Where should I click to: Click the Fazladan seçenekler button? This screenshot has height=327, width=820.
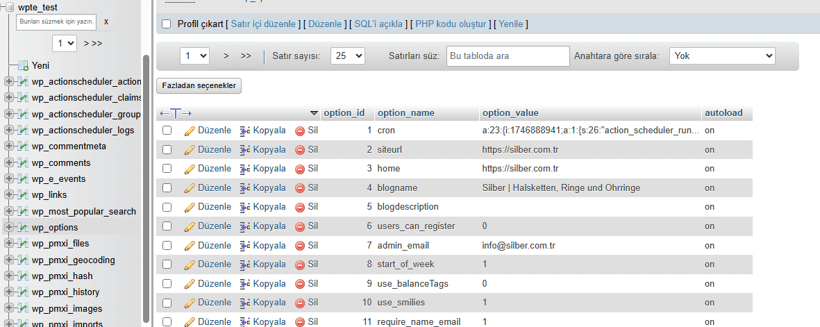(x=199, y=85)
